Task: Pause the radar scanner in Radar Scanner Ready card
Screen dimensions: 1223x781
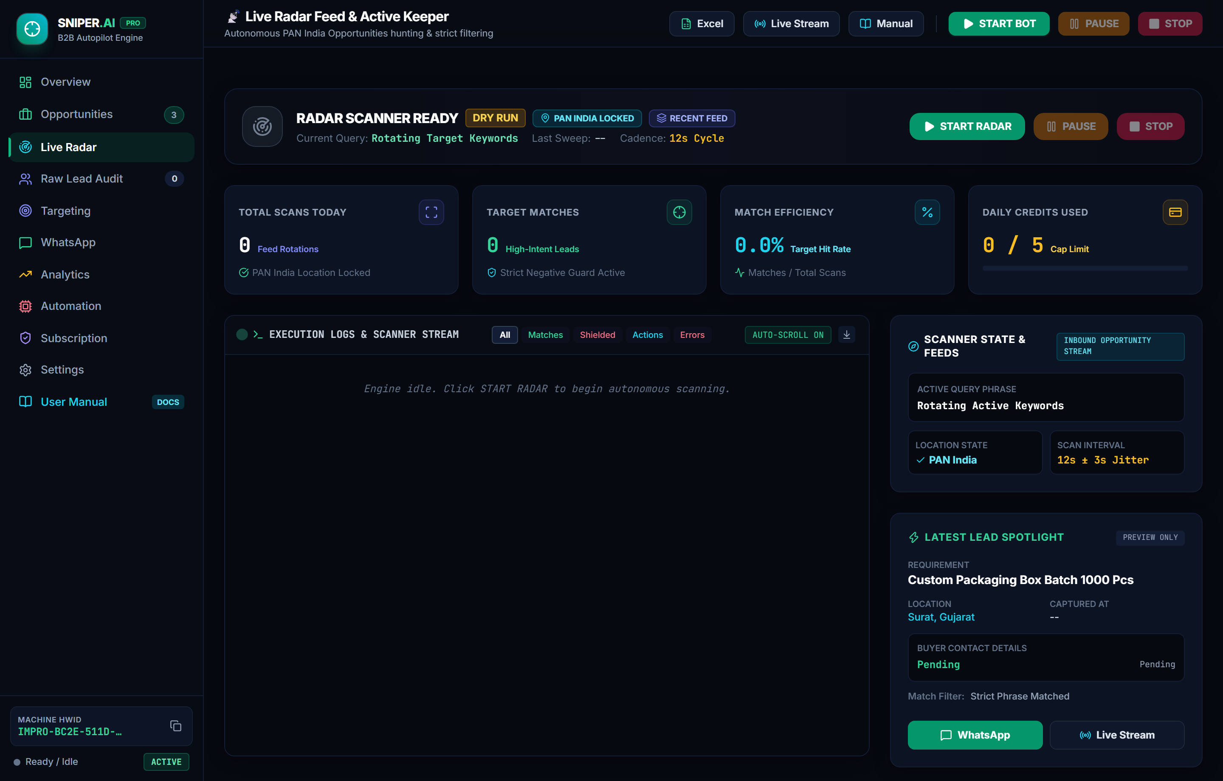Action: click(1070, 126)
